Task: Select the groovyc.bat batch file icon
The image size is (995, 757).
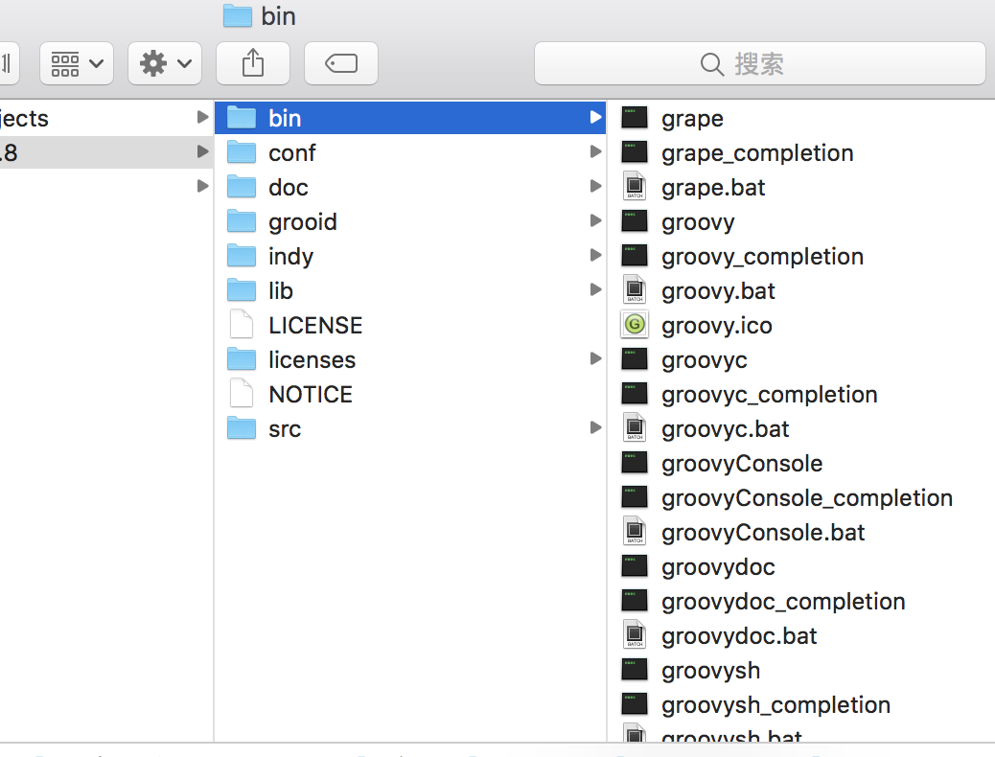Action: coord(635,427)
